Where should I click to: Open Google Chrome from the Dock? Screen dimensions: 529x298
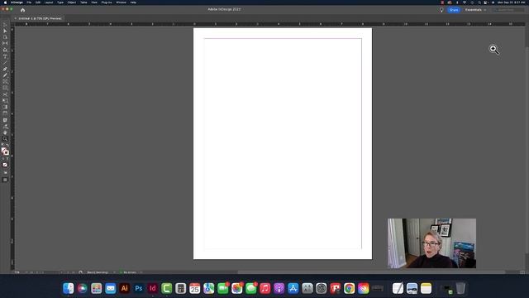point(349,288)
